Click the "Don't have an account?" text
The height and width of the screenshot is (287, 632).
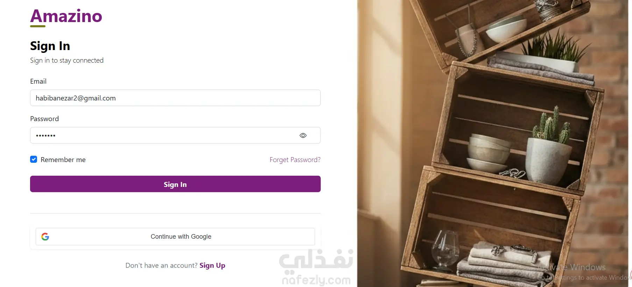tap(162, 265)
